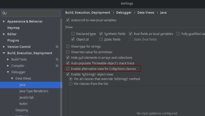
Task: Click project-level icon next to Version Control
Action: tap(57, 47)
